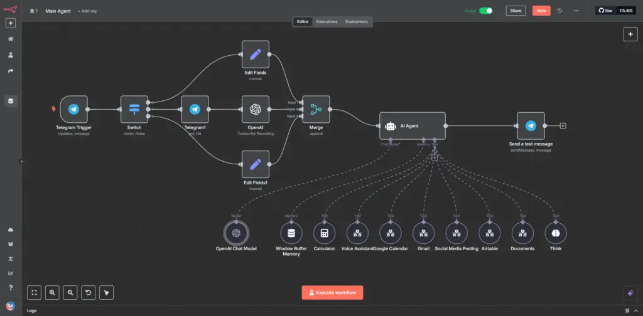Click the add new plus in sidebar
Screen dimensions: 643x316
pyautogui.click(x=11, y=23)
